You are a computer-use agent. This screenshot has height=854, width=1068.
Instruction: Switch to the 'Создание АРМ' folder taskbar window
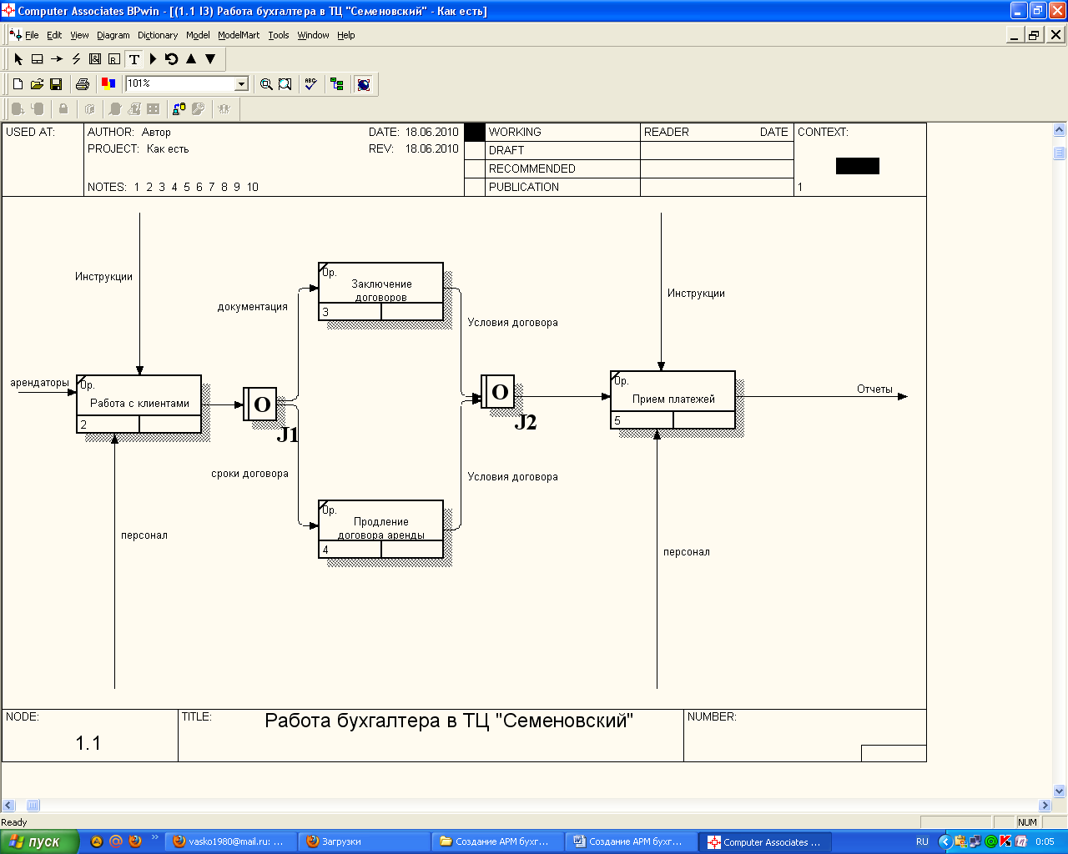click(498, 841)
